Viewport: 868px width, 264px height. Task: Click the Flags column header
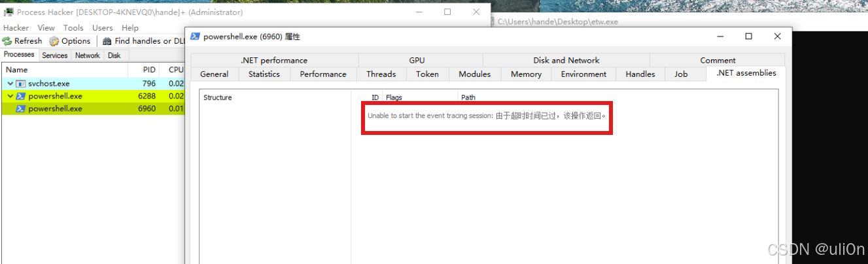tap(420, 98)
